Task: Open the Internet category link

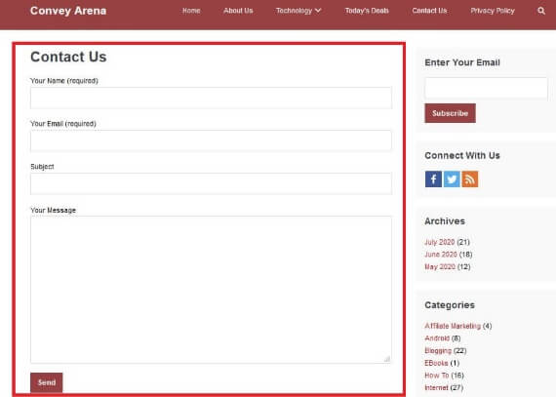Action: coord(436,388)
